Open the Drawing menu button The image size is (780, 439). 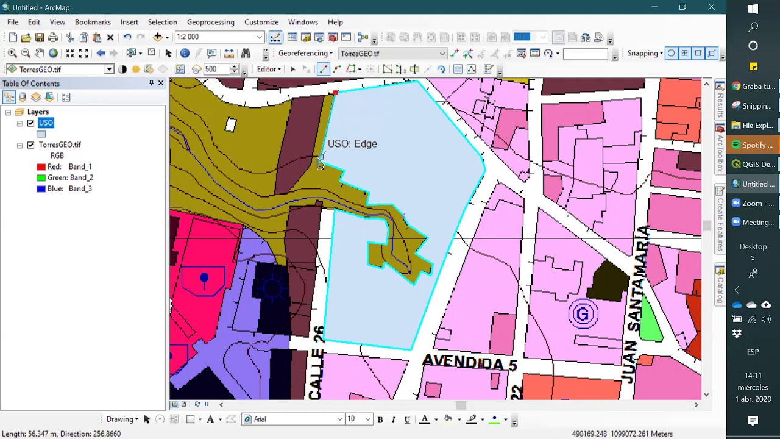(x=122, y=419)
